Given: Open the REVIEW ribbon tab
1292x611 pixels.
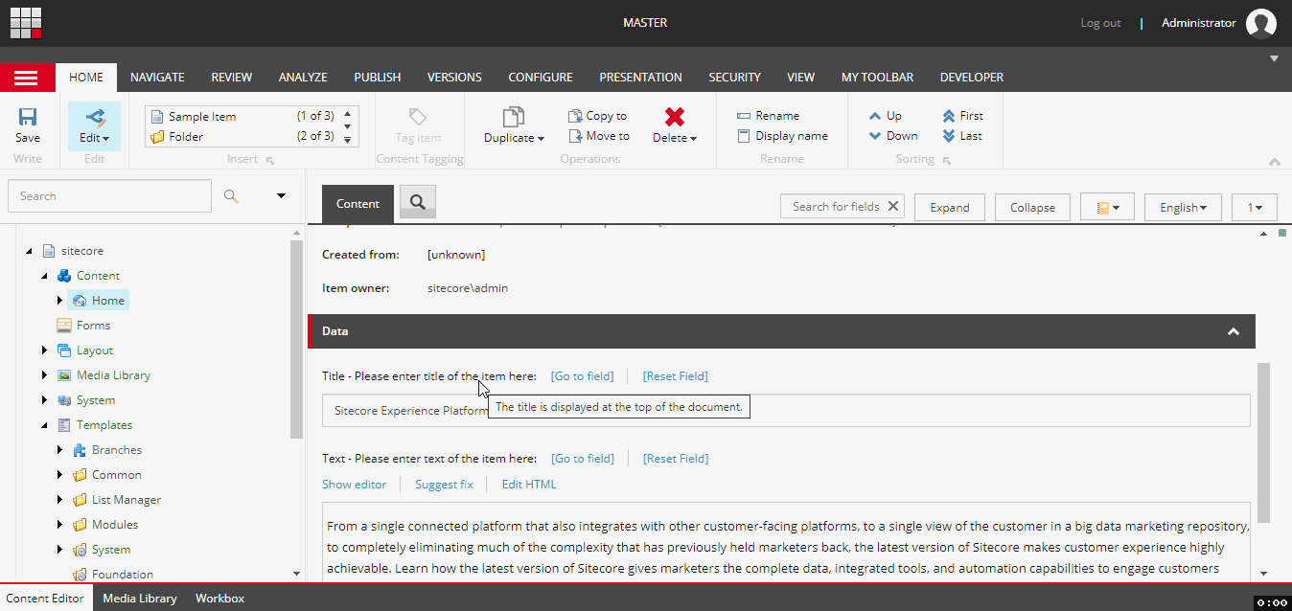Looking at the screenshot, I should pos(231,78).
